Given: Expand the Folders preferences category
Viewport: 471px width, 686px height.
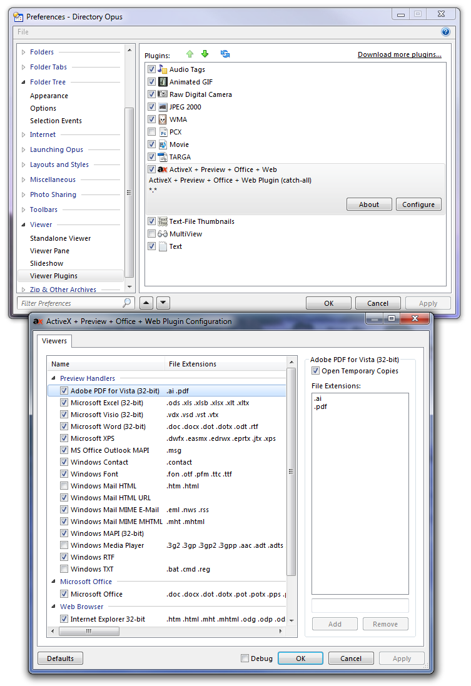Looking at the screenshot, I should [x=23, y=52].
